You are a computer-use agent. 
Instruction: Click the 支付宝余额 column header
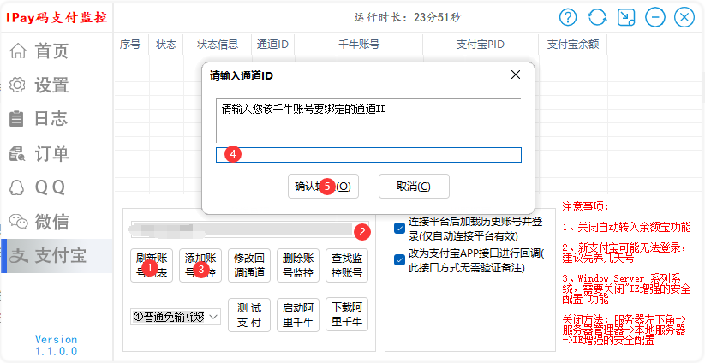(573, 44)
